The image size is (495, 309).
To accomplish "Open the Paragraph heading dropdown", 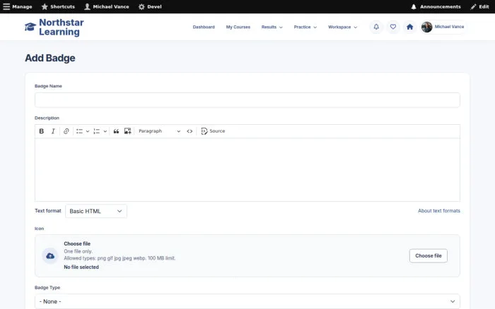I will point(159,131).
